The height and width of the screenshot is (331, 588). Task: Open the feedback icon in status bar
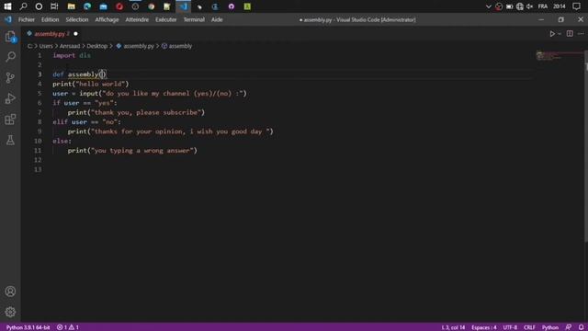coord(569,327)
